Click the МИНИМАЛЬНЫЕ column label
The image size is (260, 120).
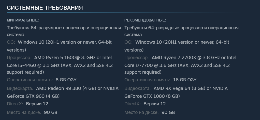click(23, 20)
